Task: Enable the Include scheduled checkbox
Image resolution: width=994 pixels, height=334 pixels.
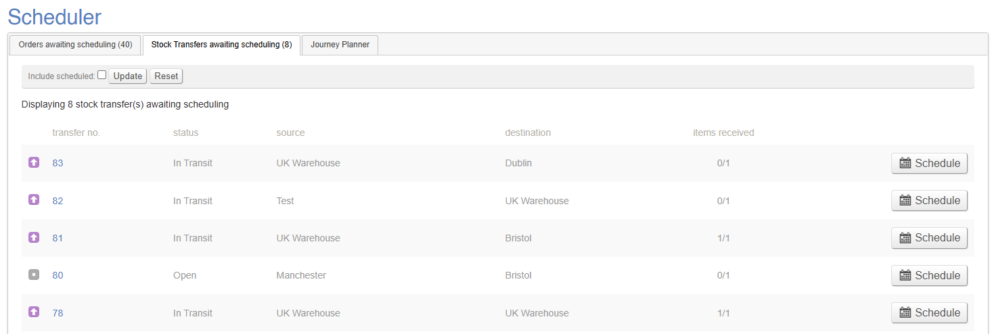Action: pos(101,75)
